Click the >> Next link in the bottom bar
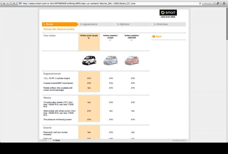 (x=56, y=141)
